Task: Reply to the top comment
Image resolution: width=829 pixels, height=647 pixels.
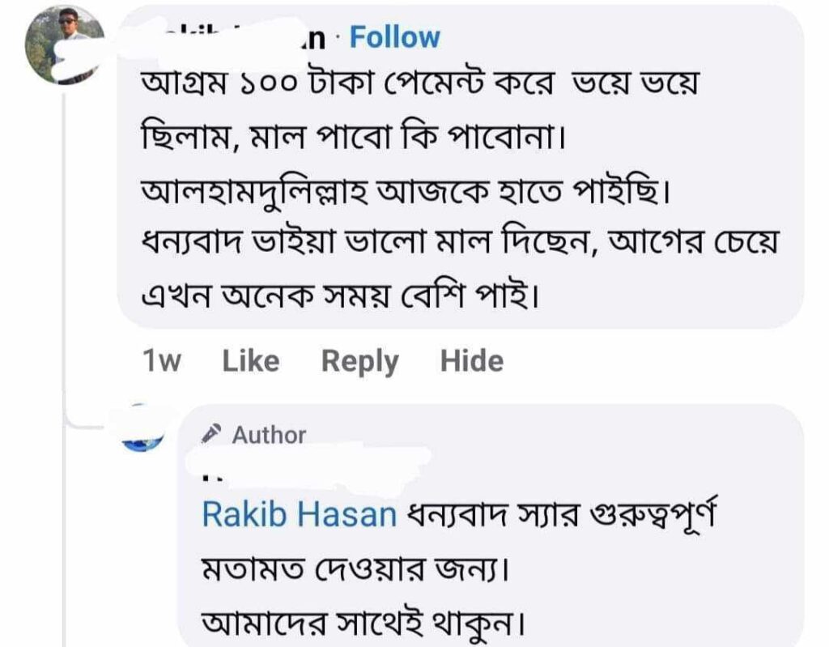Action: tap(360, 361)
